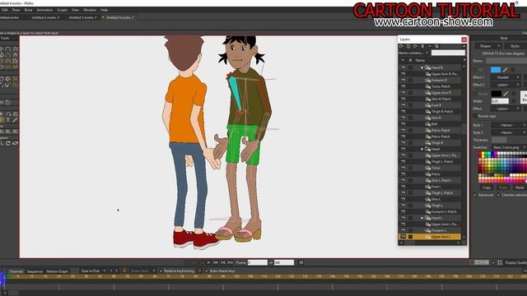Expand the Hand R layer group

tap(422, 67)
